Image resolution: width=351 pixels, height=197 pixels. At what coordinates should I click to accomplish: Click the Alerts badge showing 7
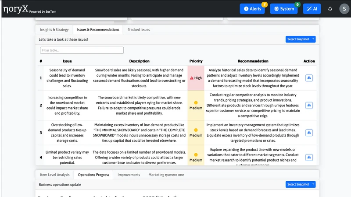pos(265,4)
